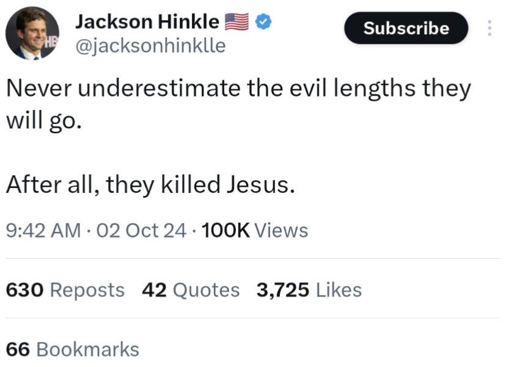Open Jackson Hinkle's profile picture

pyautogui.click(x=32, y=33)
